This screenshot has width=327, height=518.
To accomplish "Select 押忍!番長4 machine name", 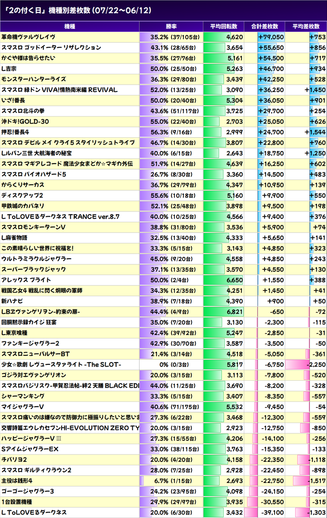I will click(15, 132).
